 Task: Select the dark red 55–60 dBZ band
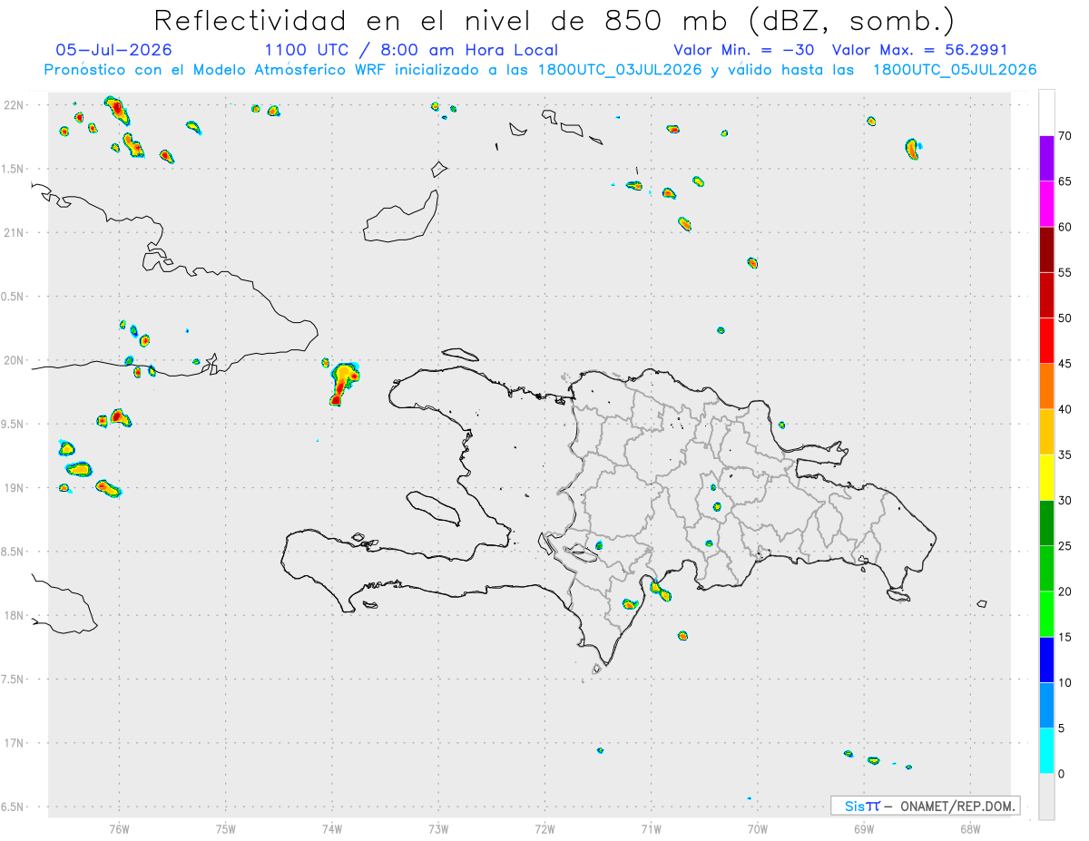pos(1046,249)
